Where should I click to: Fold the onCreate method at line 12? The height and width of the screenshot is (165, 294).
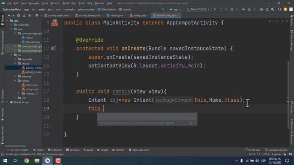point(62,49)
